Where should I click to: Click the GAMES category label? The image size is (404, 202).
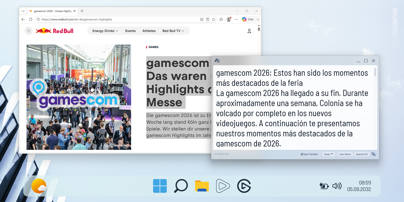click(x=153, y=47)
